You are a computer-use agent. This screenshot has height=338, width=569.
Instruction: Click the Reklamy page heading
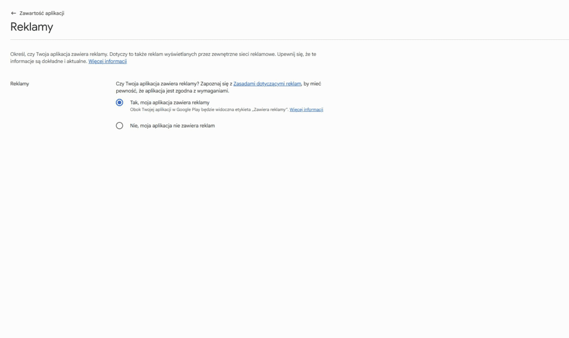point(32,27)
